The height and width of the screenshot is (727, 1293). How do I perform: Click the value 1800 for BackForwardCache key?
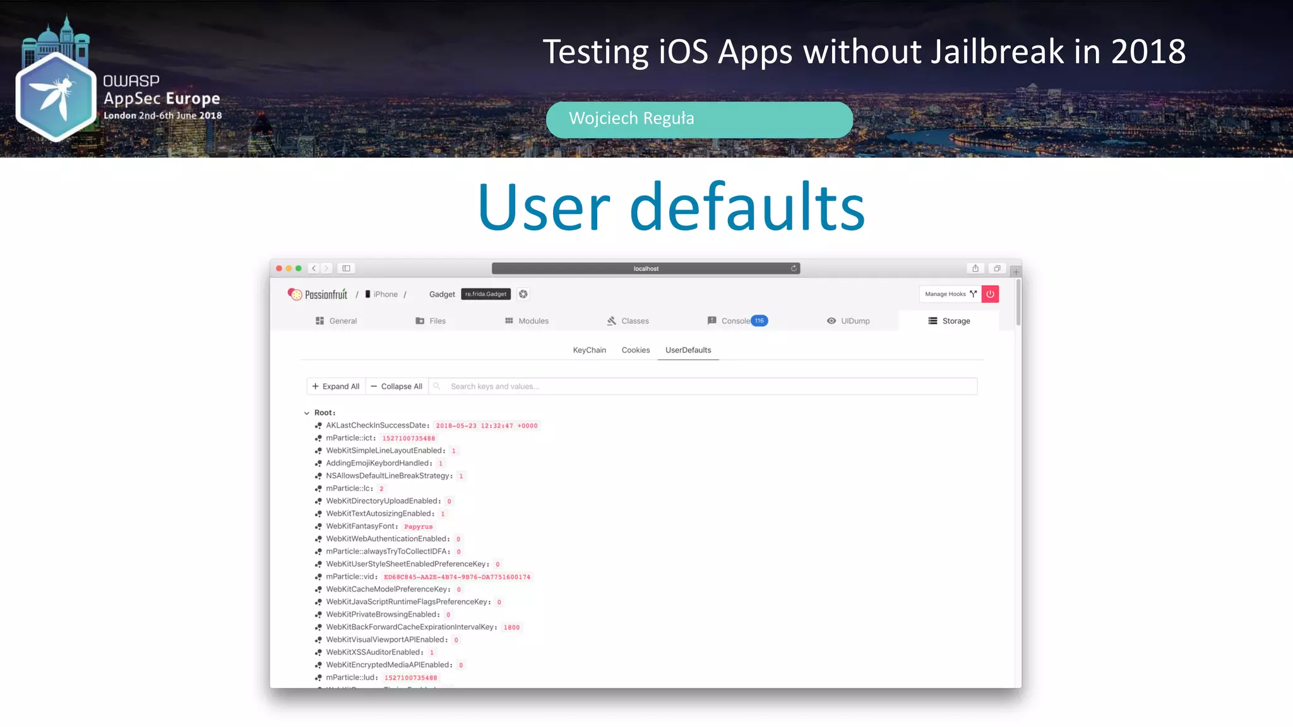pos(512,628)
